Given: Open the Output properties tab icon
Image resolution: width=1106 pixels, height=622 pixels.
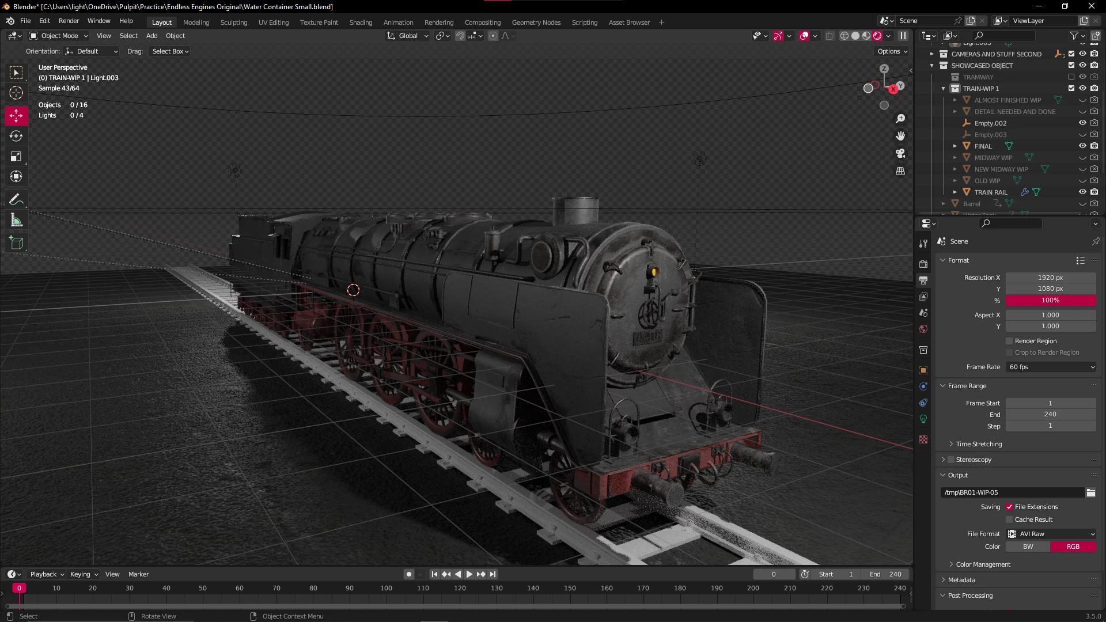Looking at the screenshot, I should [x=923, y=280].
